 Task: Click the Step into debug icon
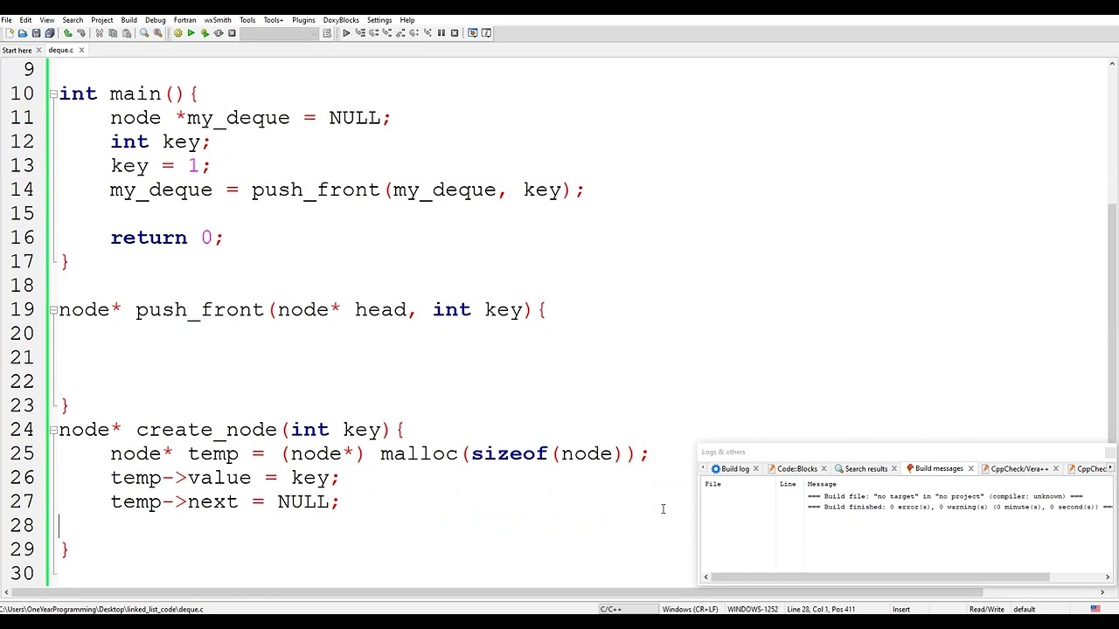387,33
